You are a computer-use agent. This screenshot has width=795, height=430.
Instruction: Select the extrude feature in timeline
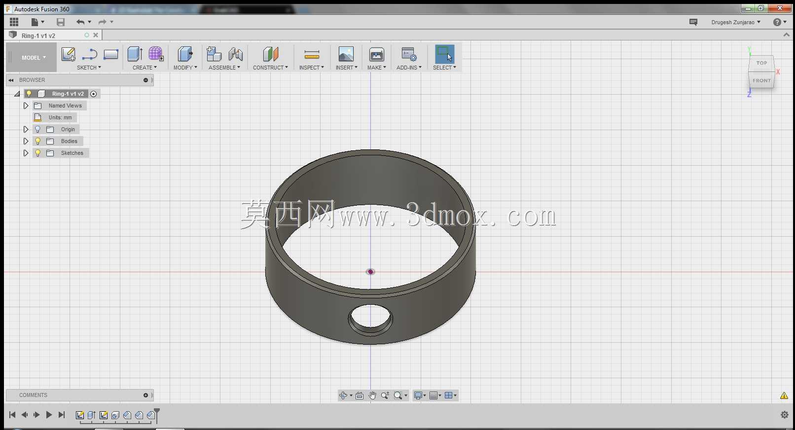(91, 415)
